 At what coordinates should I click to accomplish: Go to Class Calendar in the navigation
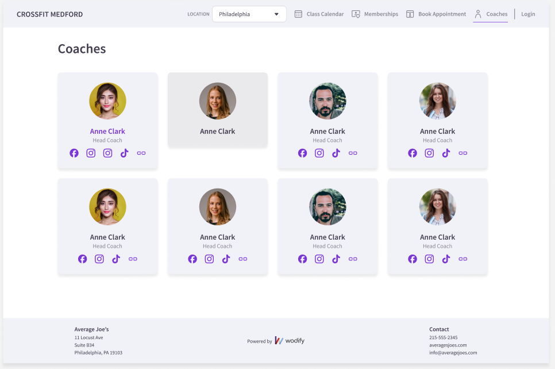point(319,14)
